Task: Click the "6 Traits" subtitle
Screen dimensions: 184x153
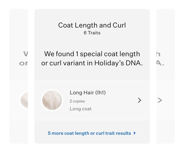Action: pos(92,33)
